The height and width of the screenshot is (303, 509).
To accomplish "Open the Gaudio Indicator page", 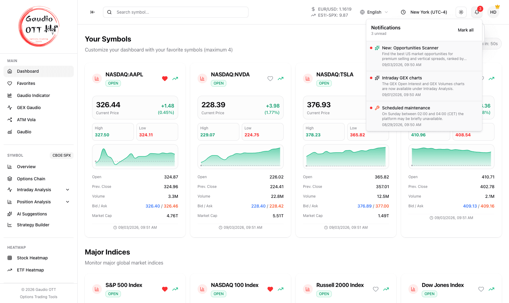I will click(39, 95).
